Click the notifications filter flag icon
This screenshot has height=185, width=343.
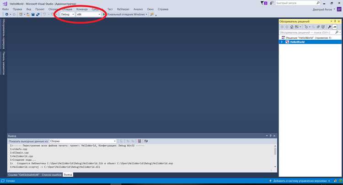(x=264, y=3)
